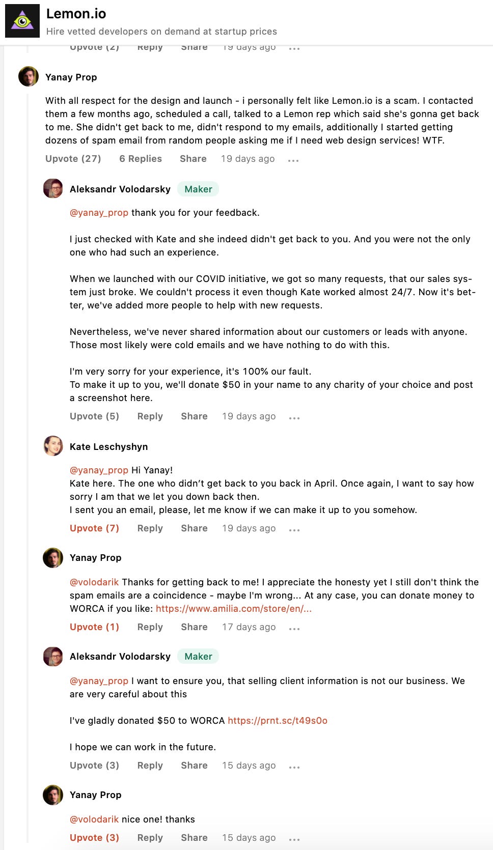Share Yanay Prop's top comment
Screen dimensions: 493x850
coord(193,159)
